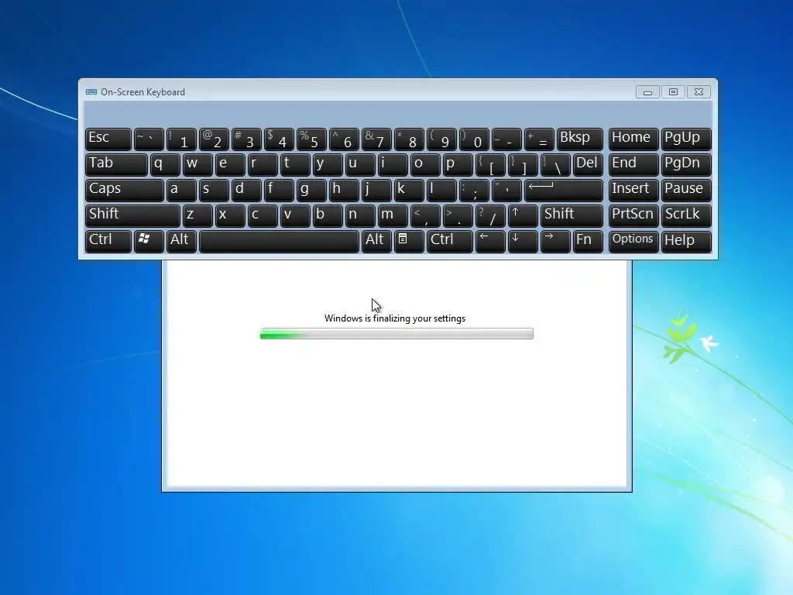
Task: Click the number 2 key
Action: (214, 139)
